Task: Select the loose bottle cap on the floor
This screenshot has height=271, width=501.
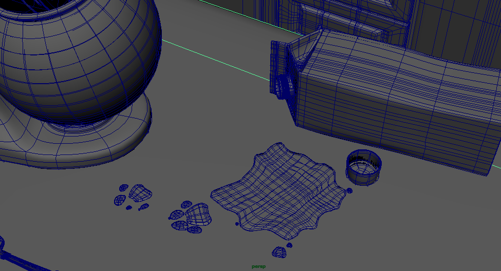Action: click(x=364, y=167)
